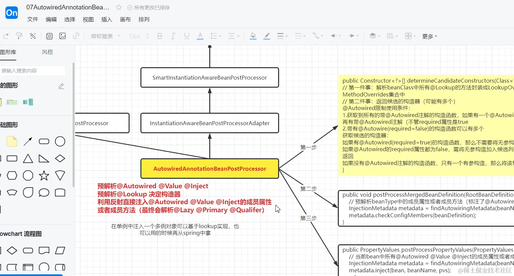Click the insert image icon
Image resolution: width=514 pixels, height=276 pixels.
point(62,36)
